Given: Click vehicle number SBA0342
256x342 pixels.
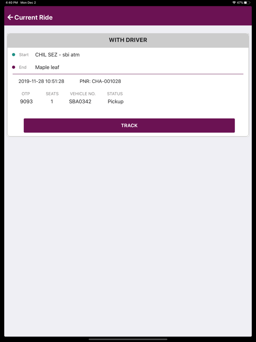Looking at the screenshot, I should [80, 101].
